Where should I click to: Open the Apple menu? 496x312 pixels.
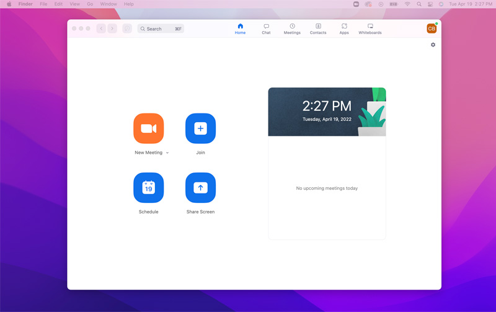click(9, 4)
